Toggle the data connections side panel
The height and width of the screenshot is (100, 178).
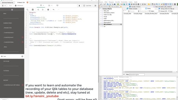[x=95, y=6]
